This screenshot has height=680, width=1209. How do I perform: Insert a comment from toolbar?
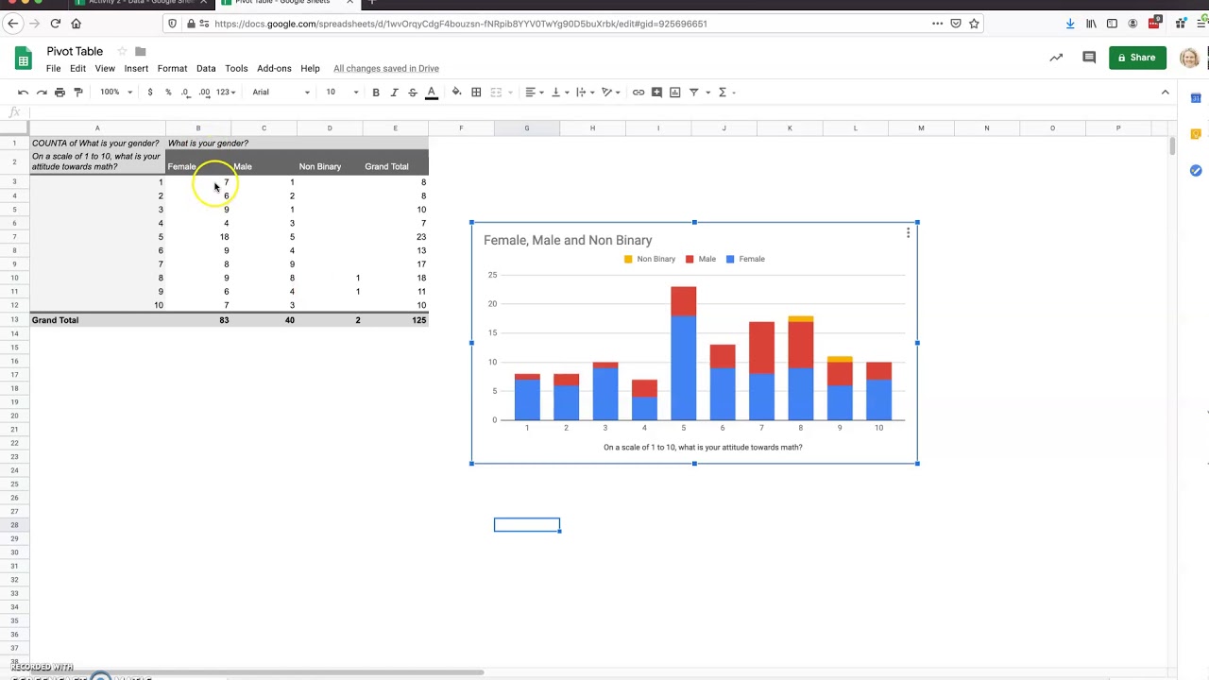click(x=656, y=92)
